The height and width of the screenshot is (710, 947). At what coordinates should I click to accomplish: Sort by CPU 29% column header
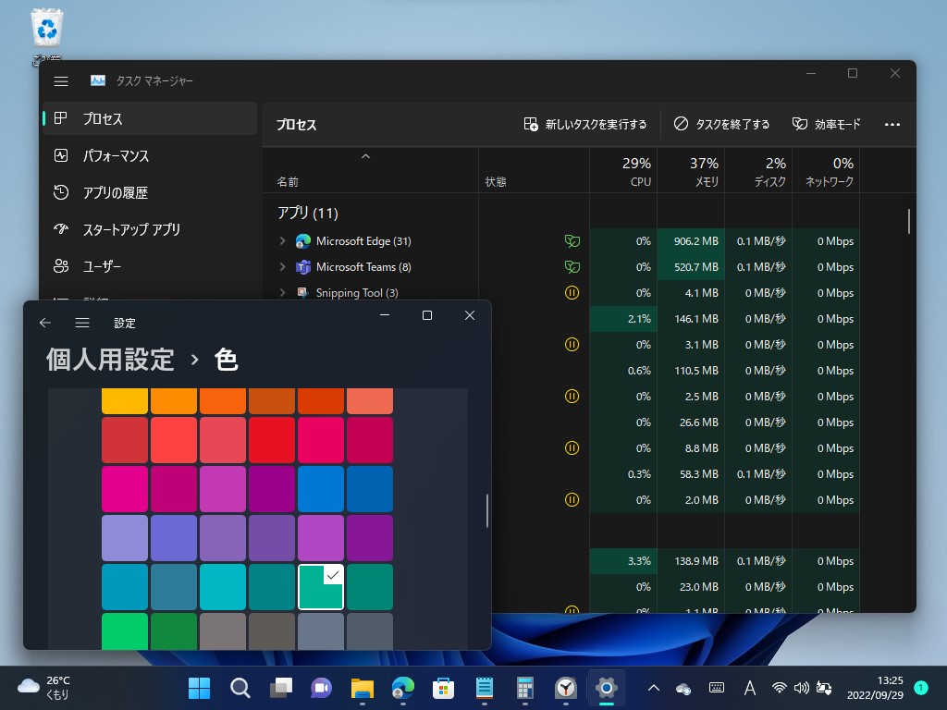(x=623, y=171)
